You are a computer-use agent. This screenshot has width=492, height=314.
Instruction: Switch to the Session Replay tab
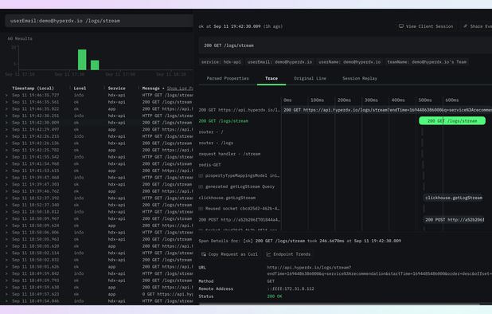(360, 78)
